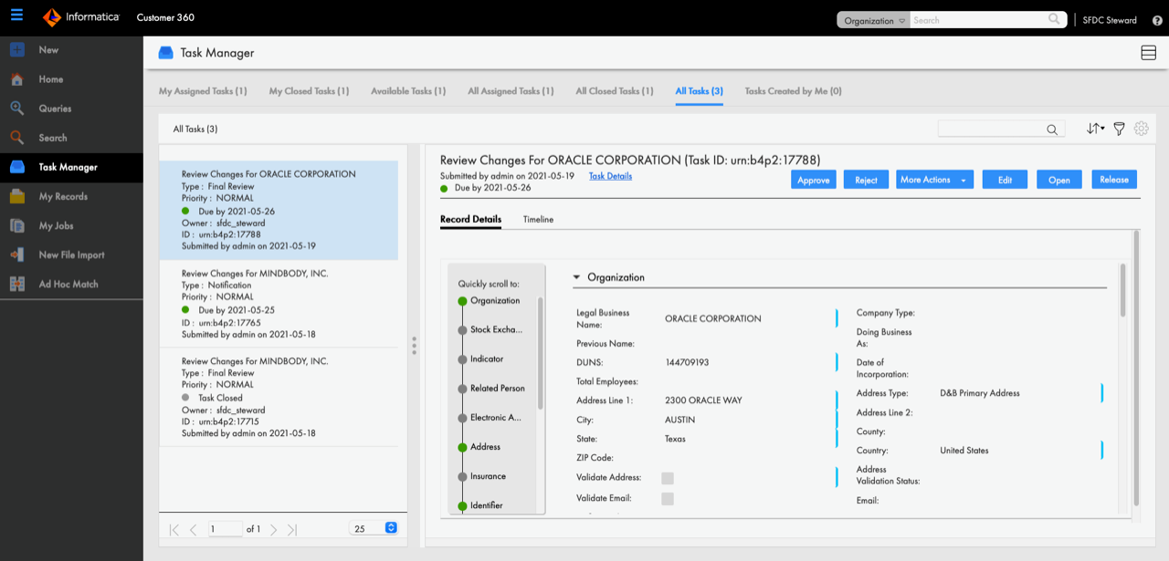
Task: Toggle the Validate Email checkbox
Action: [x=668, y=499]
